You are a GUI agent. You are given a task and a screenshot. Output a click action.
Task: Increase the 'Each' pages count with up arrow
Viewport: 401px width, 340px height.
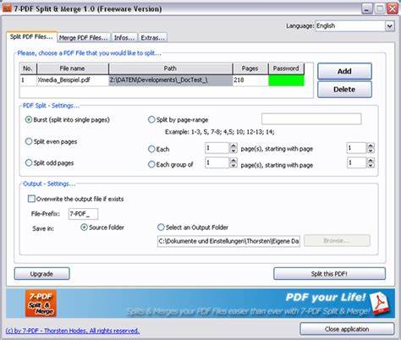click(233, 145)
